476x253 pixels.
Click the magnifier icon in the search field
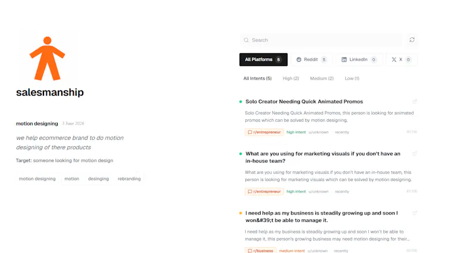pos(246,40)
